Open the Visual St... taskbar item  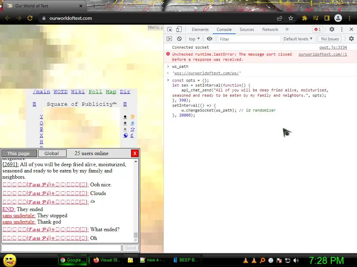point(106,260)
